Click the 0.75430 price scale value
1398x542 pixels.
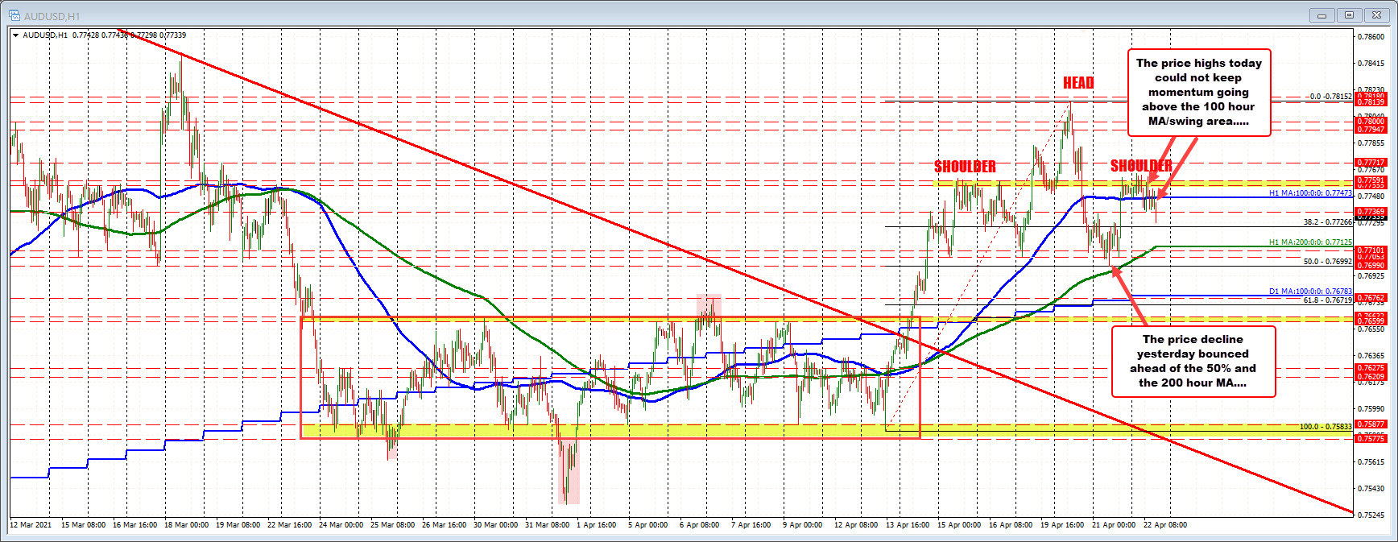pyautogui.click(x=1371, y=489)
